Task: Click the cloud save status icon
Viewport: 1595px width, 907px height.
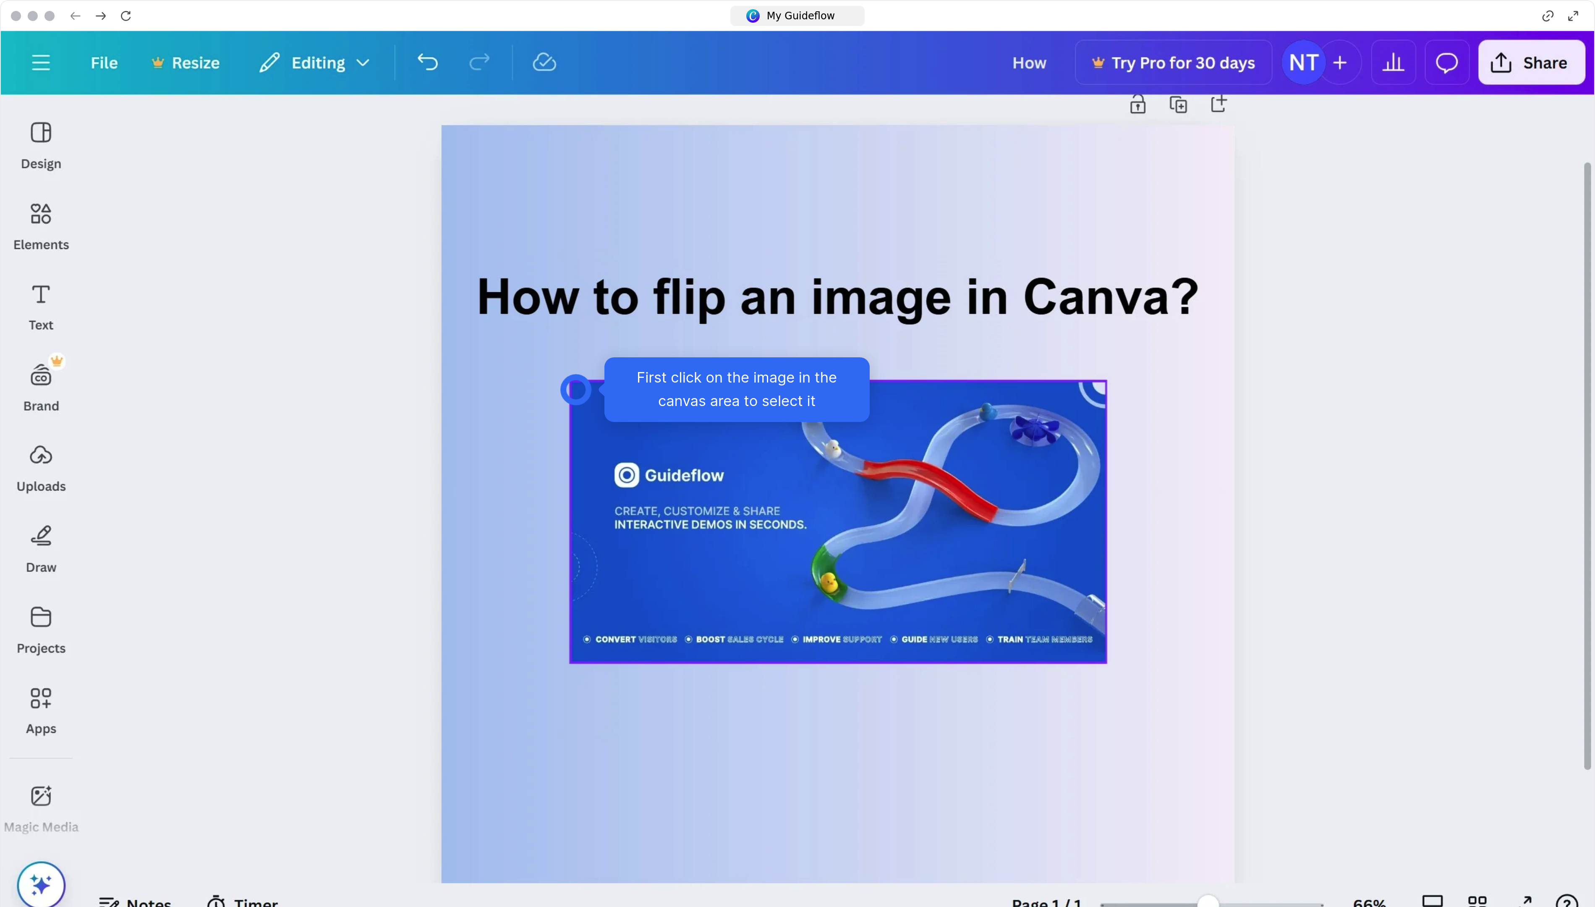Action: pos(544,62)
